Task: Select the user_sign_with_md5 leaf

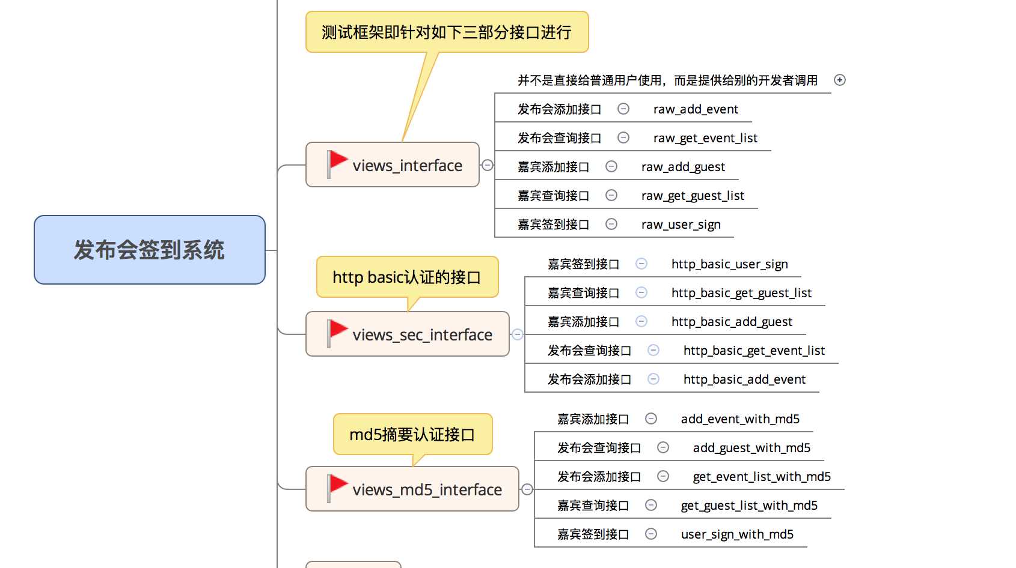Action: tap(737, 534)
